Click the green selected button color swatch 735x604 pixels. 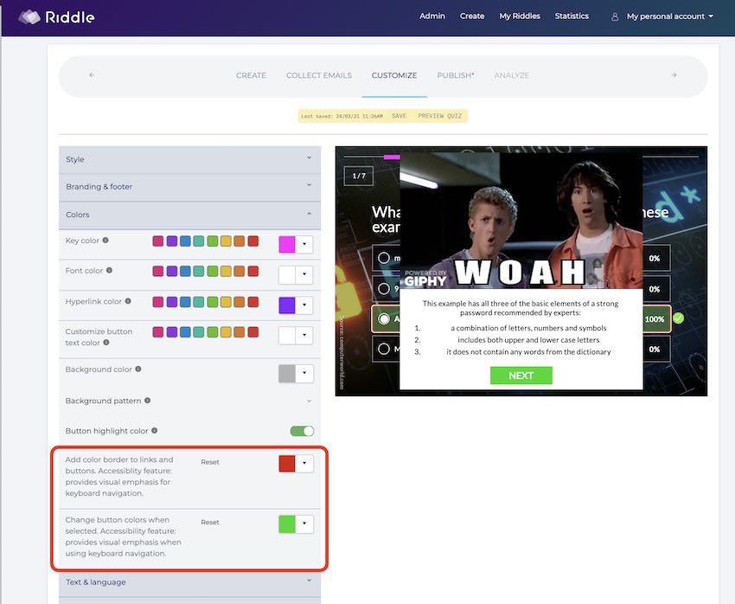coord(287,524)
